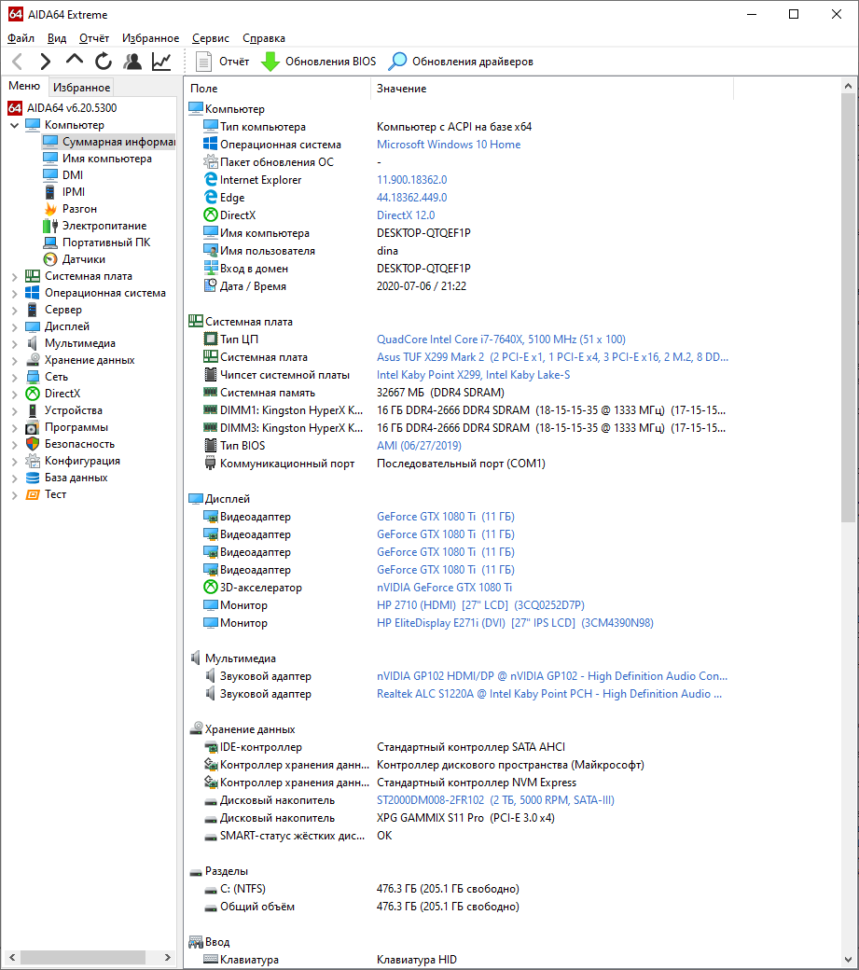
Task: Click the Разгон flame icon
Action: coord(50,209)
